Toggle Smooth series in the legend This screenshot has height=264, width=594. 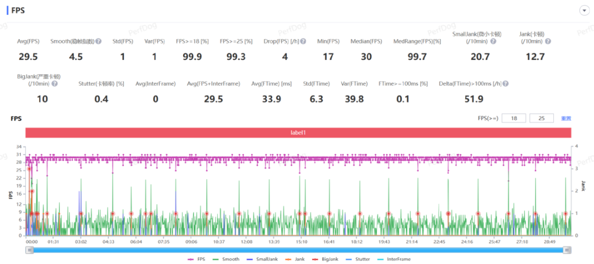(227, 259)
